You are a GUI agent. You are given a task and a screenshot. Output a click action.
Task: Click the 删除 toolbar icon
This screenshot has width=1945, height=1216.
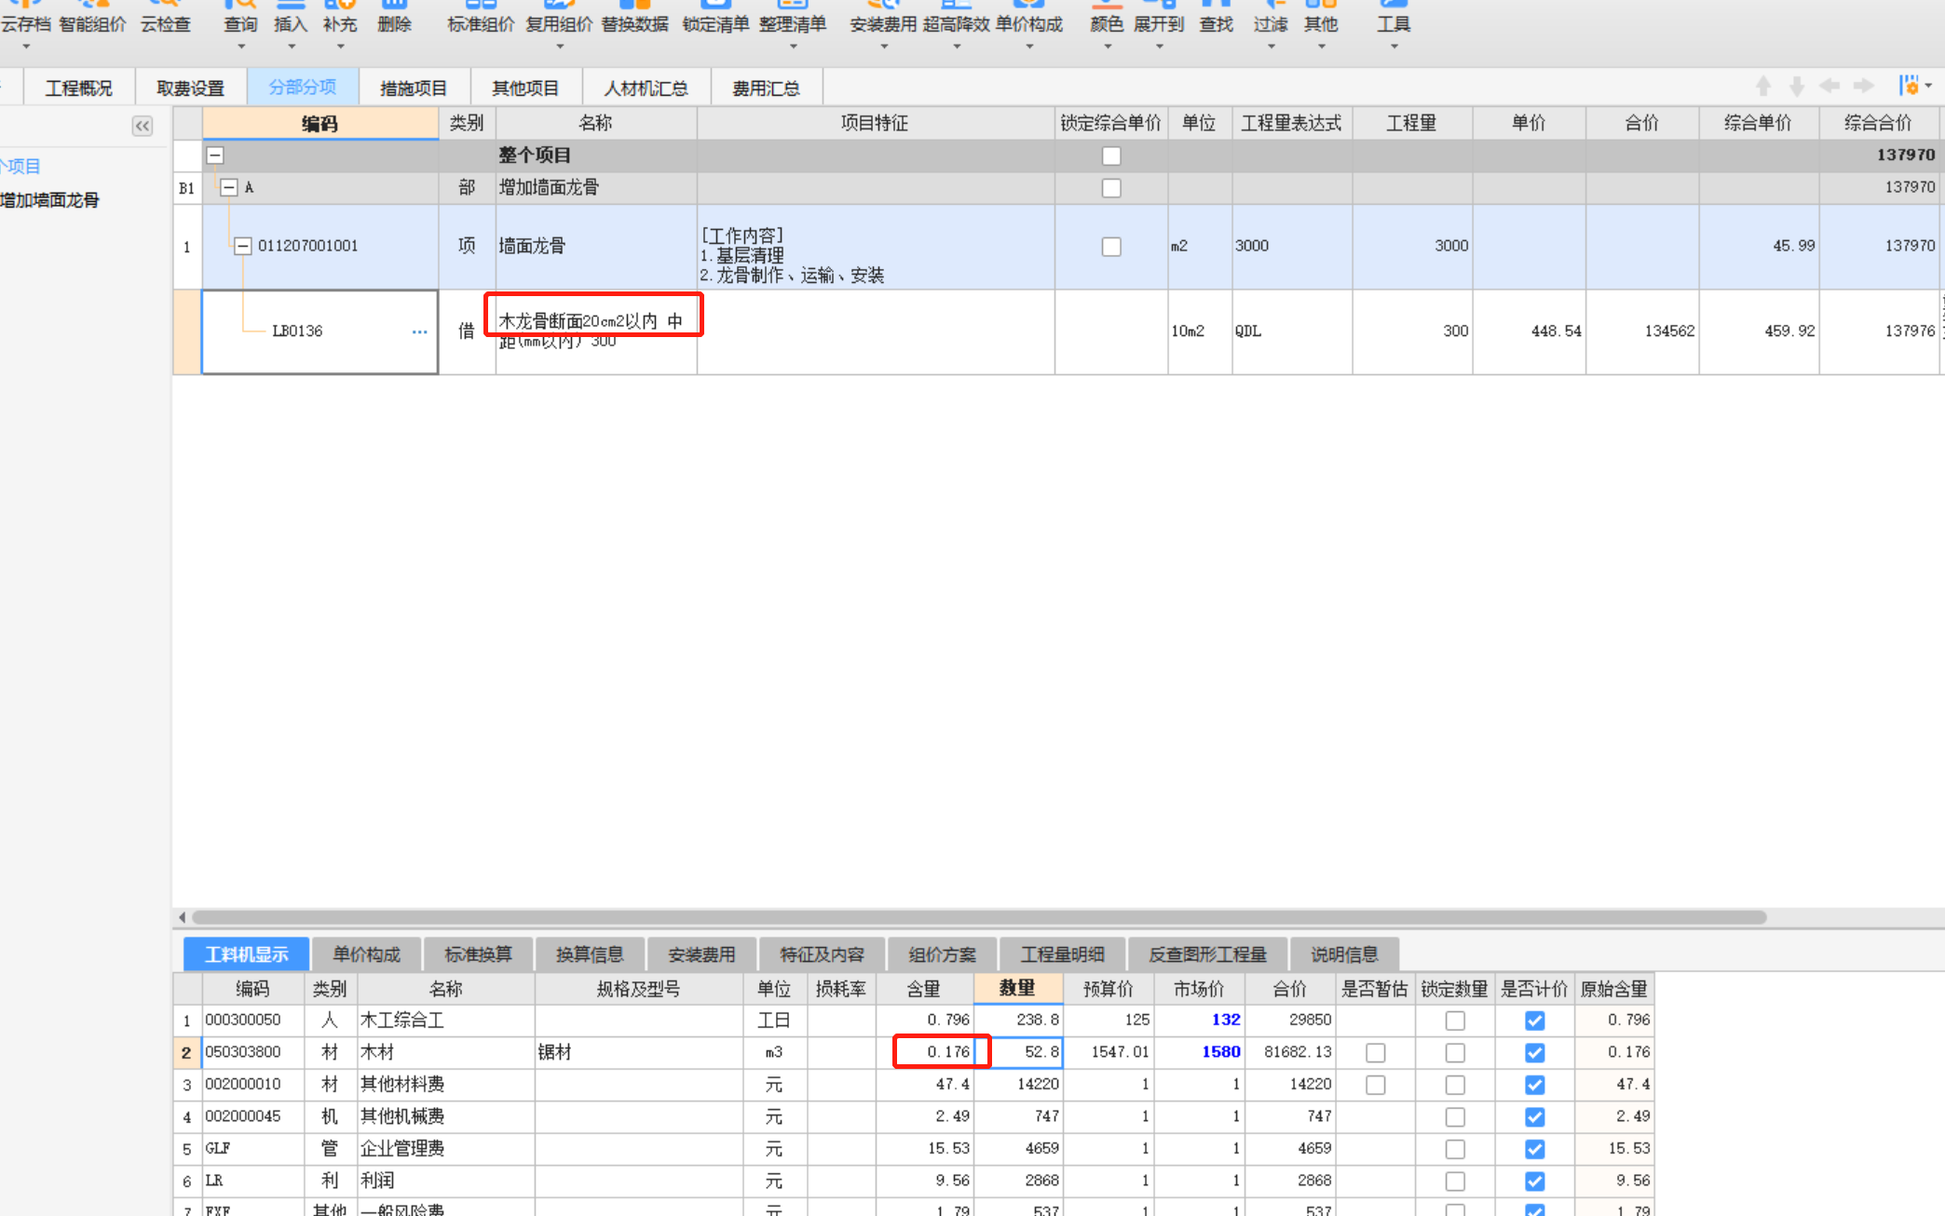click(394, 19)
